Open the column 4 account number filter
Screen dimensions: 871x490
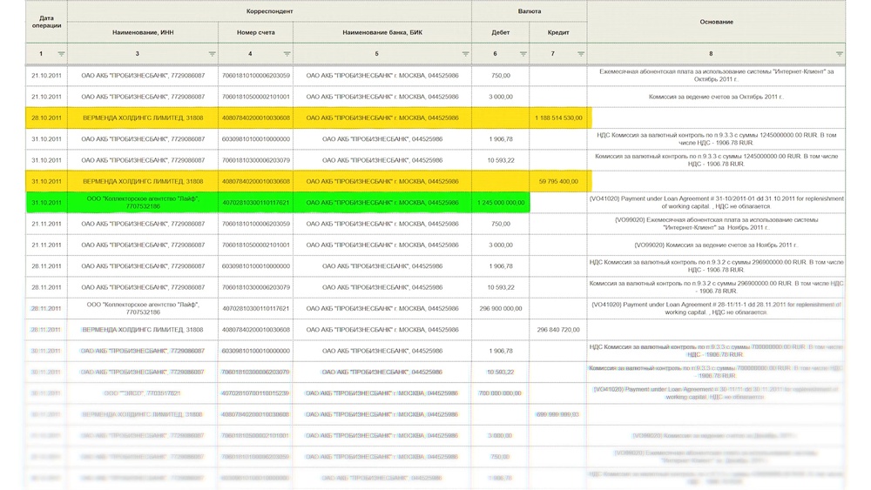pyautogui.click(x=287, y=54)
